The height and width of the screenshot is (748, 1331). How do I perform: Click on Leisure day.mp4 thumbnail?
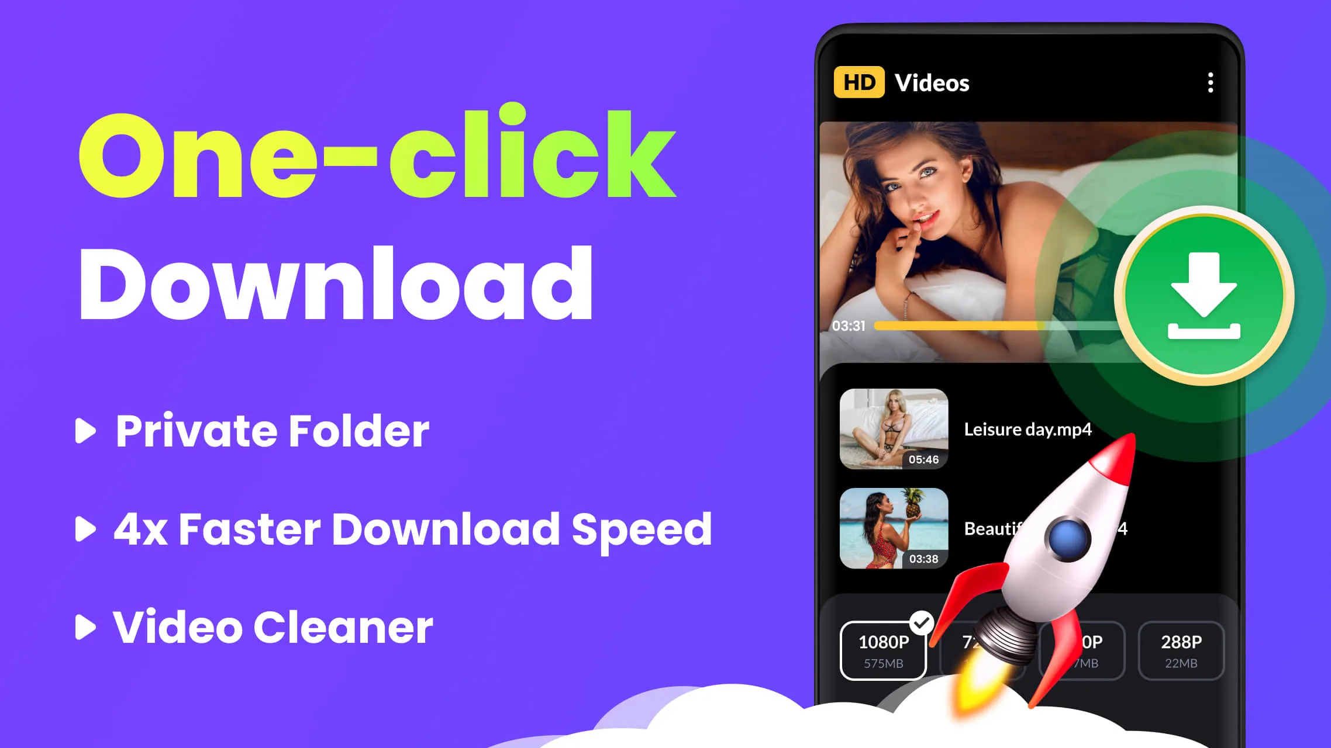point(894,427)
